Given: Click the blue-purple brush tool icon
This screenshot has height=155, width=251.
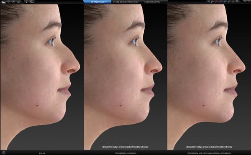Looking at the screenshot, I should 221,2.
